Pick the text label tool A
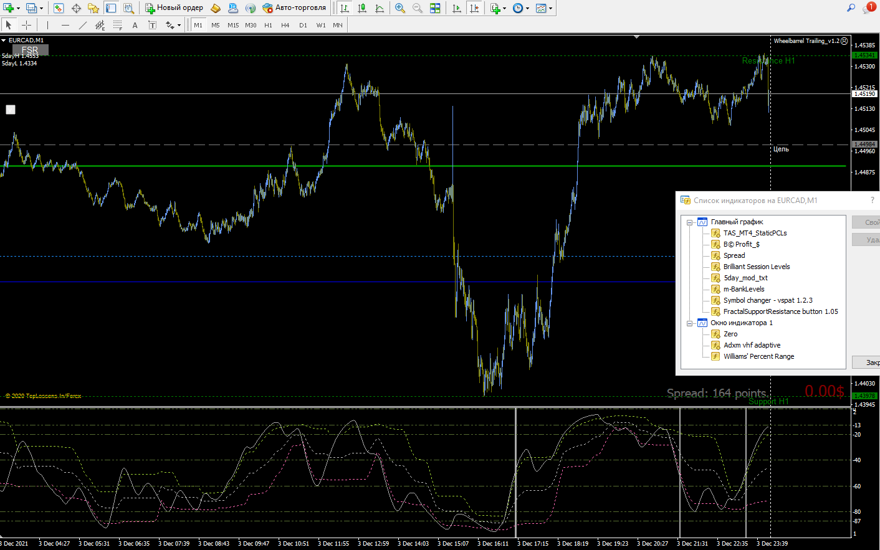 (x=135, y=25)
